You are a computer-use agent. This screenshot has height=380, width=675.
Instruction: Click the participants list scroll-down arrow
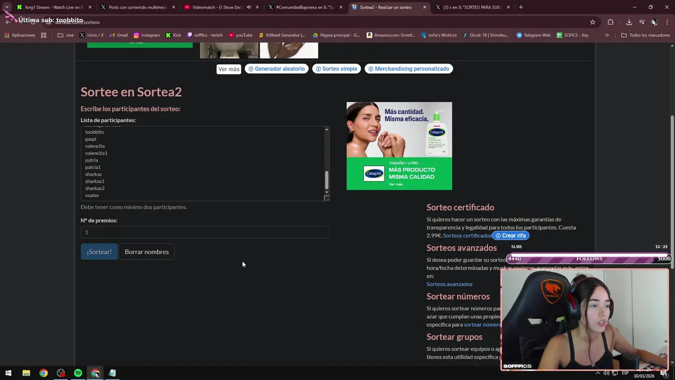point(326,192)
